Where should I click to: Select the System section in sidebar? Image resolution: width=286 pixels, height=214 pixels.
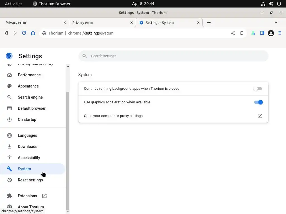pyautogui.click(x=33, y=169)
